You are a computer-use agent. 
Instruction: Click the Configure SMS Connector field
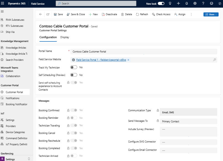189,142
